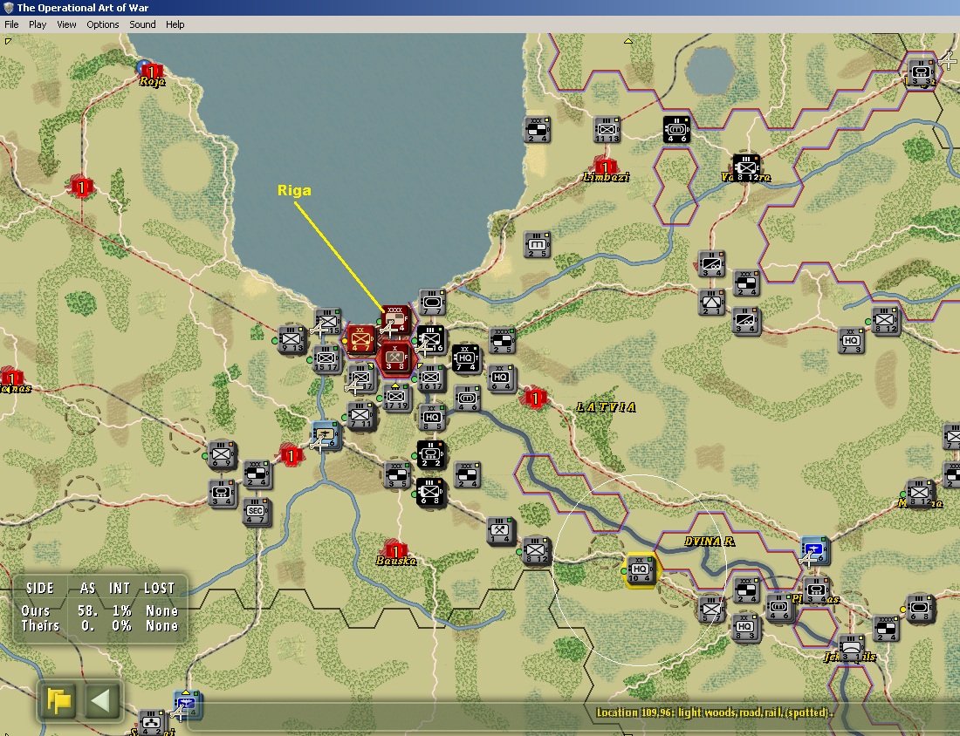Viewport: 960px width, 736px height.
Task: Click the Roja objective marker
Action: click(x=151, y=72)
